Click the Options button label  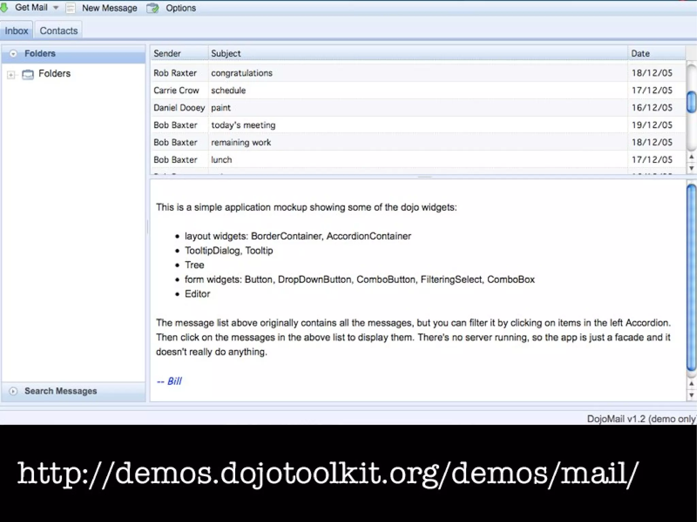pos(181,8)
